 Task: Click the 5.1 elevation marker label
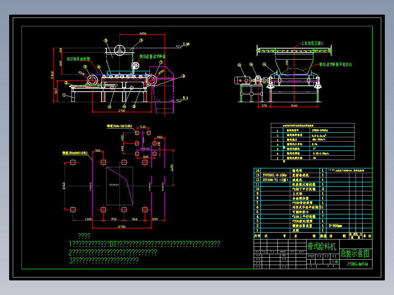(x=185, y=97)
